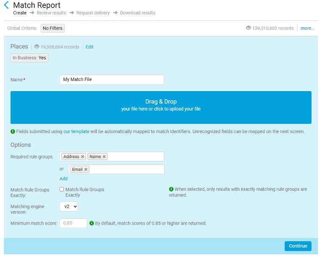Remove the Email rule group tag
Viewport: 320px width, 256px height.
tap(86, 170)
